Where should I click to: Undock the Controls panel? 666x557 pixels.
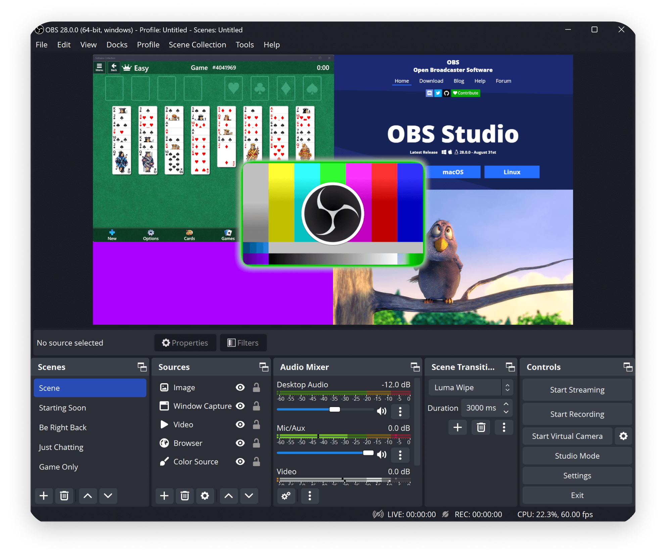pyautogui.click(x=628, y=367)
